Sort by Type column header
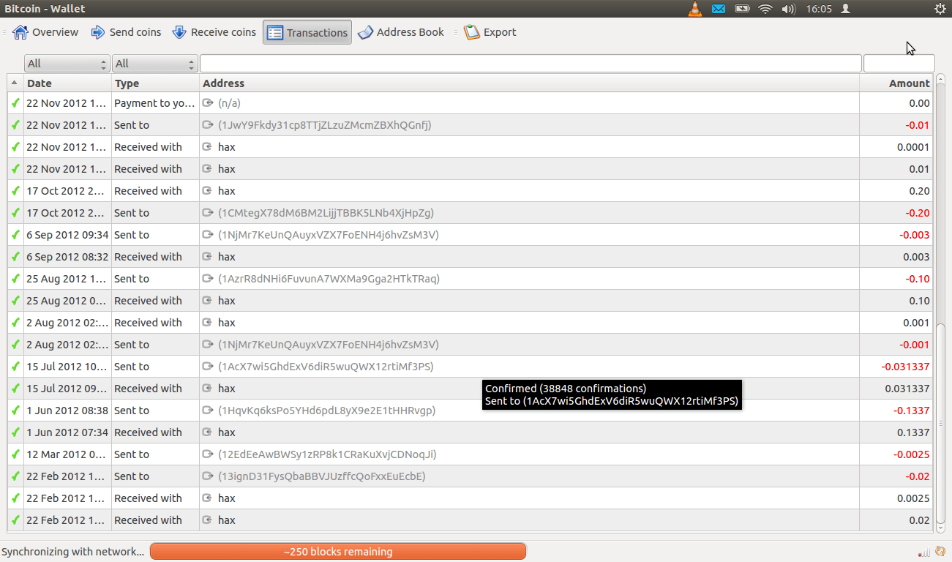 [x=155, y=83]
